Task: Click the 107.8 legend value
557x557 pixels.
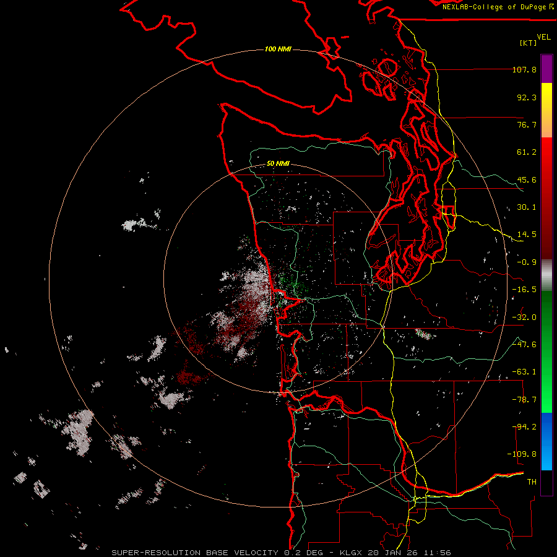Action: tap(524, 69)
